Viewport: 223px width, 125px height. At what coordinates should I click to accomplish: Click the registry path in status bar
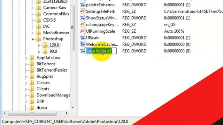(65, 122)
